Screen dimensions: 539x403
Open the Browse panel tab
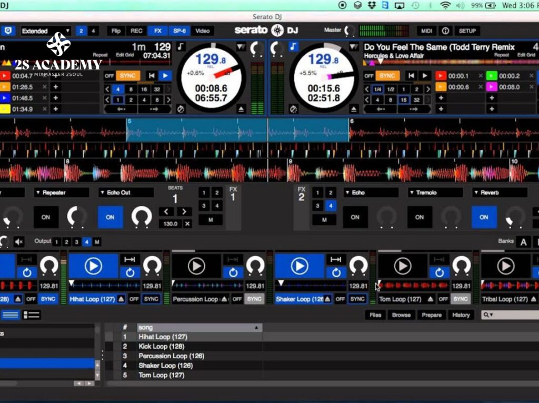click(401, 315)
